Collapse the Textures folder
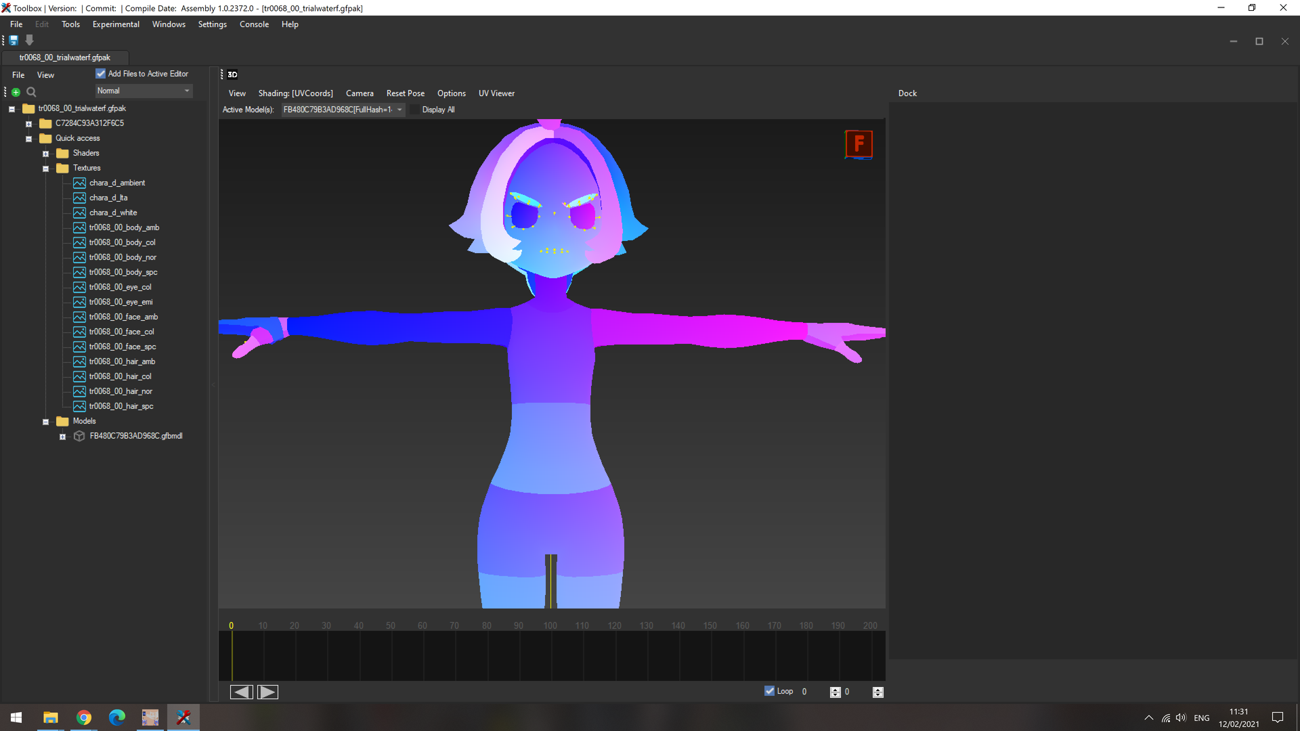The height and width of the screenshot is (731, 1300). tap(45, 169)
